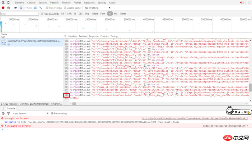Viewport: 252px width, 144px height.
Task: Switch to large request rows view
Action: point(35,8)
